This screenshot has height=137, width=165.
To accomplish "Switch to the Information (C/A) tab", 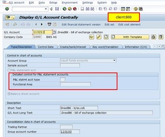I will point(136,47).
